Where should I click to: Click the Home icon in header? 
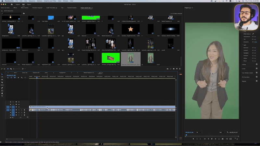[12, 5]
